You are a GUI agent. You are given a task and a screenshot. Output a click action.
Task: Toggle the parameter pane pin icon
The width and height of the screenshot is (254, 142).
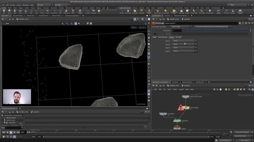click(x=250, y=19)
